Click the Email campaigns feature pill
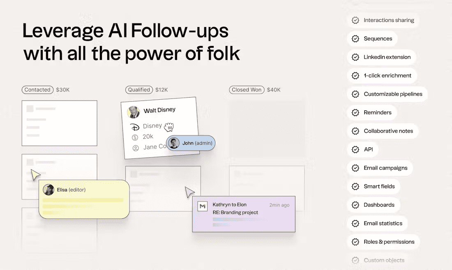452x270 pixels. tap(380, 168)
